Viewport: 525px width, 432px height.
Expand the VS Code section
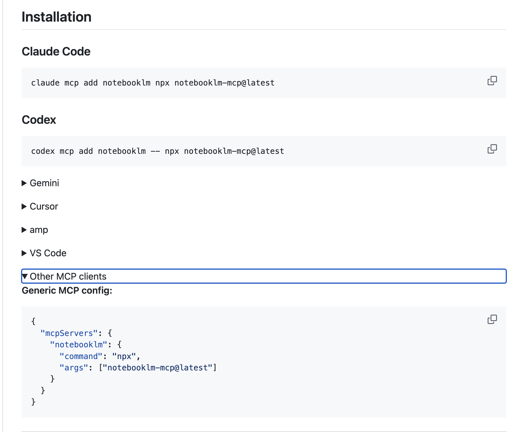click(x=44, y=253)
